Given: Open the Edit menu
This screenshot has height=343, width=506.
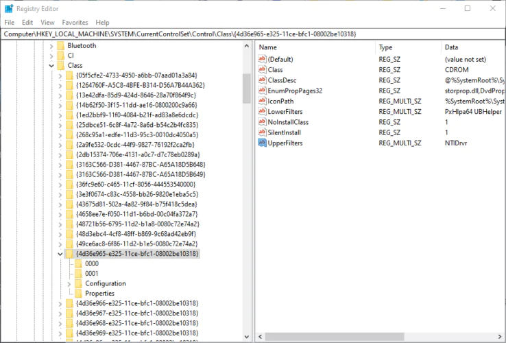Looking at the screenshot, I should [29, 23].
